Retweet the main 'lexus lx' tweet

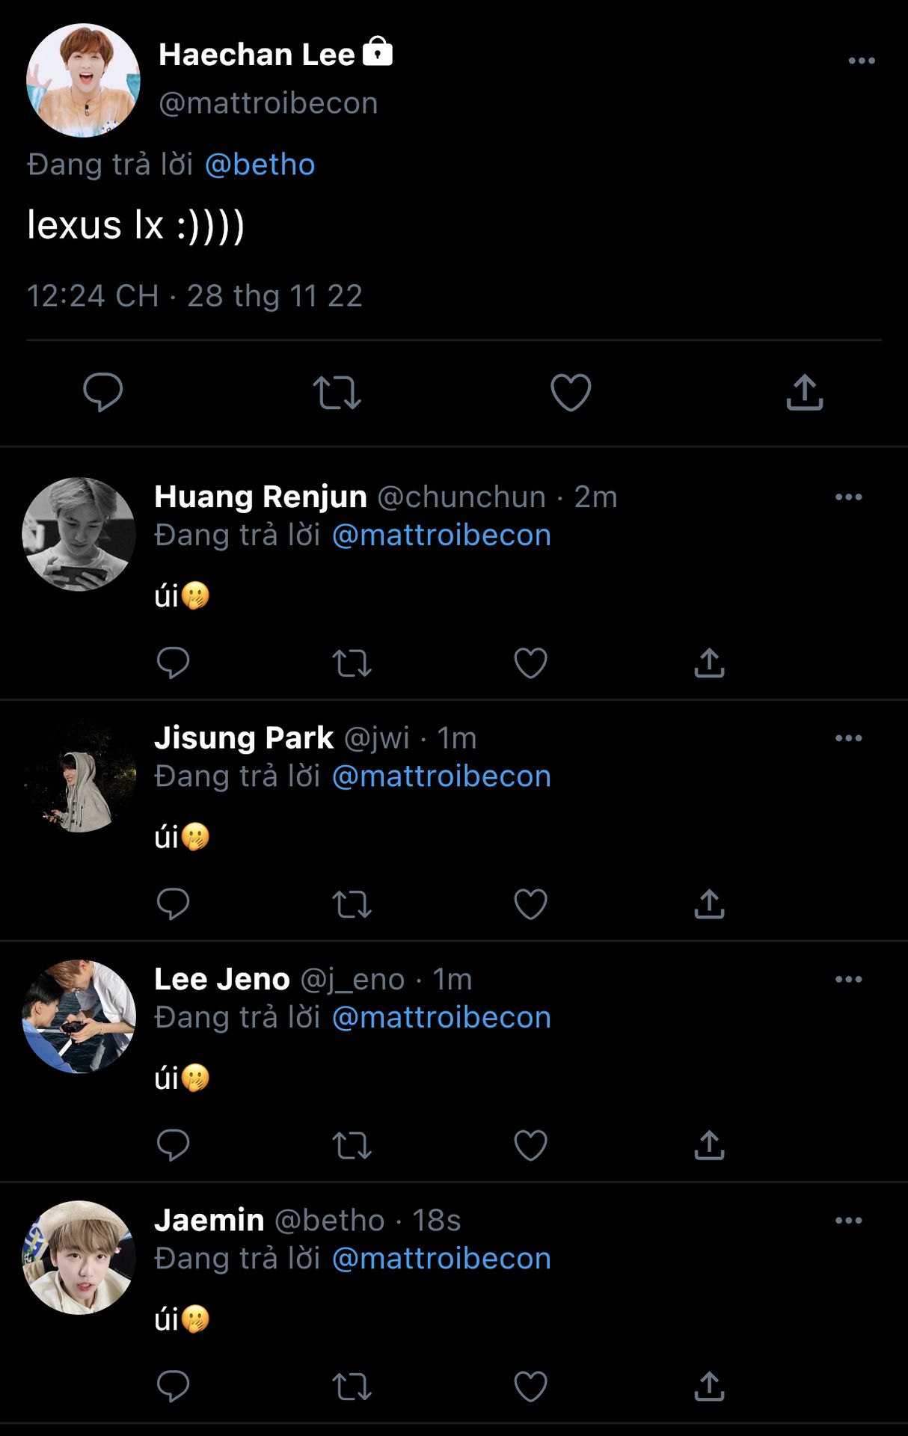coord(337,393)
